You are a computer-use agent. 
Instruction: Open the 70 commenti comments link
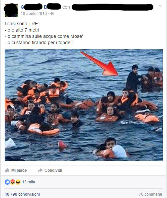coord(150,194)
